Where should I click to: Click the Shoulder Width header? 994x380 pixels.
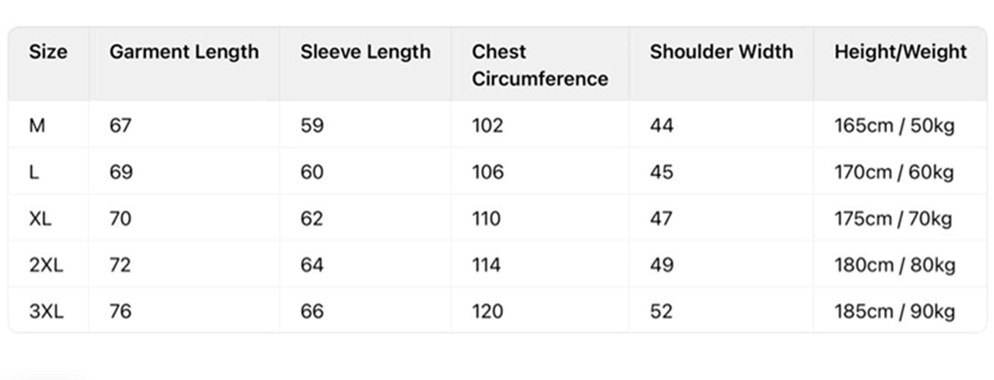[722, 52]
